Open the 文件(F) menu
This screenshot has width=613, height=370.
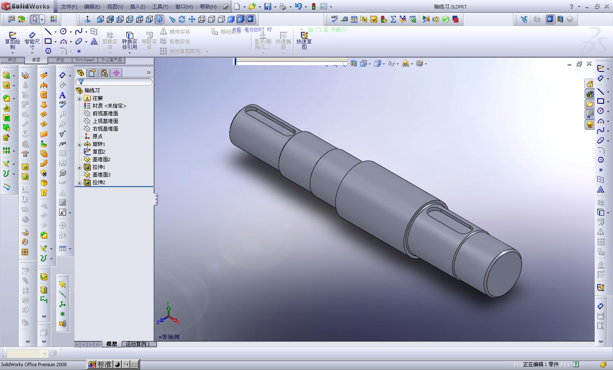pos(69,6)
